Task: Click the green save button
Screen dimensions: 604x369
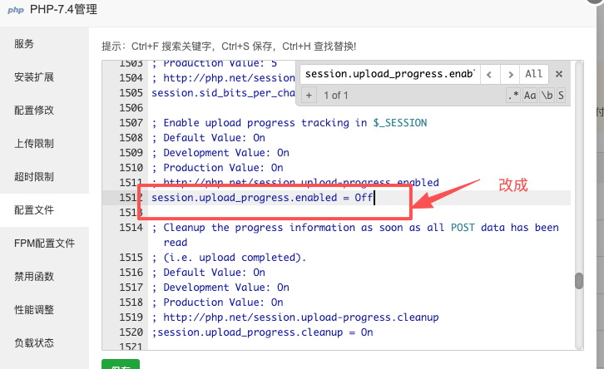Action: tap(121, 364)
